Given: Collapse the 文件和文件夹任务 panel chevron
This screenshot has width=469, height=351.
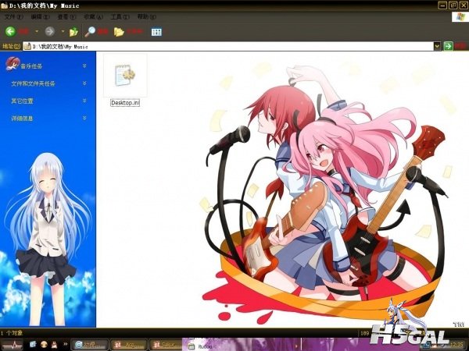Looking at the screenshot, I should coord(84,83).
